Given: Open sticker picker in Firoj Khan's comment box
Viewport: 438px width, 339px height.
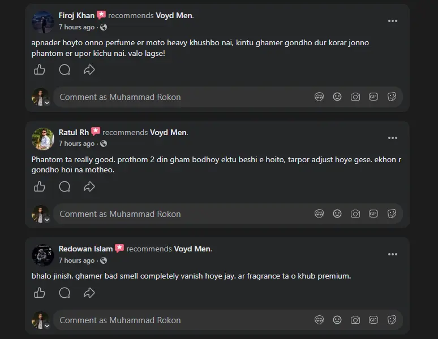Looking at the screenshot, I should [x=392, y=97].
